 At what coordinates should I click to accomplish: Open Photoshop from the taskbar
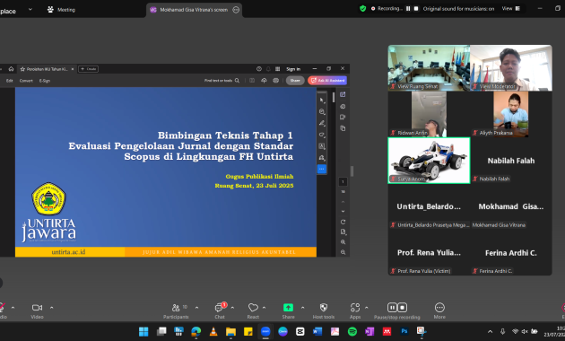tap(404, 331)
